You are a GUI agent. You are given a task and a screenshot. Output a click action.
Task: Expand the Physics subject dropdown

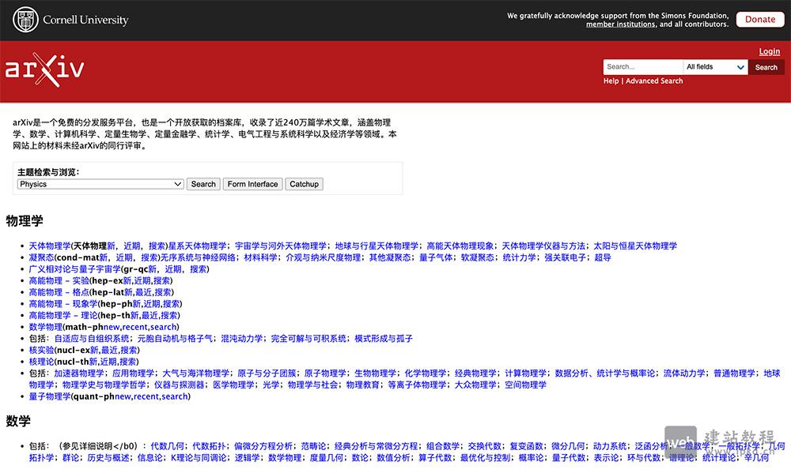click(x=100, y=184)
